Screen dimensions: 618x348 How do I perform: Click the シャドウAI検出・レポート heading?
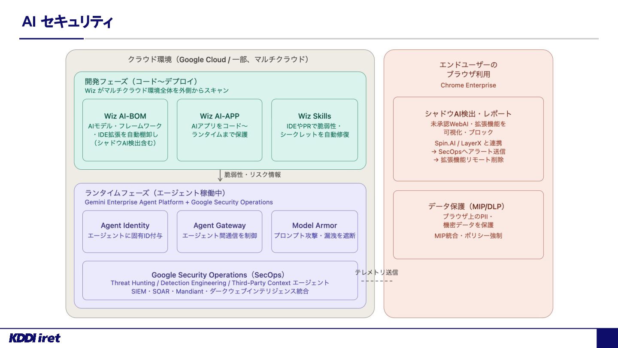(x=468, y=114)
